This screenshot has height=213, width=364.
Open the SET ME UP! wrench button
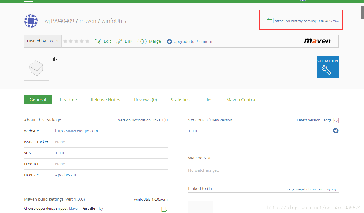[327, 67]
